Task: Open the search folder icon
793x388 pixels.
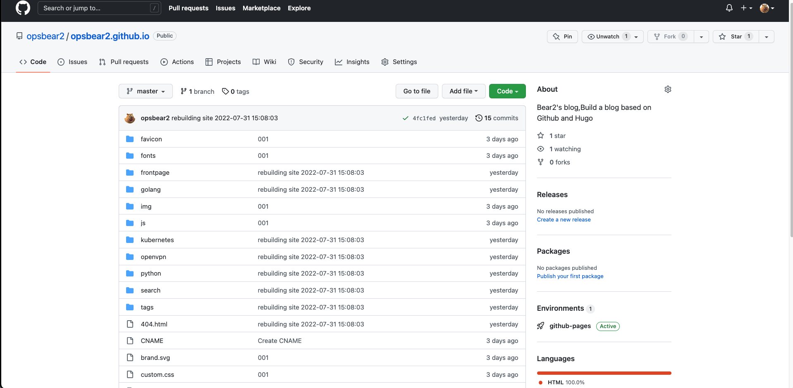Action: (130, 290)
